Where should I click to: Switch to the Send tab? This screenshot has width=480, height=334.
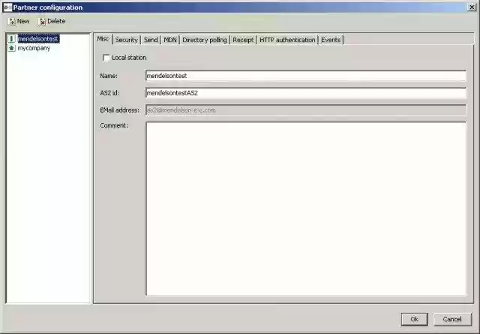click(x=151, y=40)
